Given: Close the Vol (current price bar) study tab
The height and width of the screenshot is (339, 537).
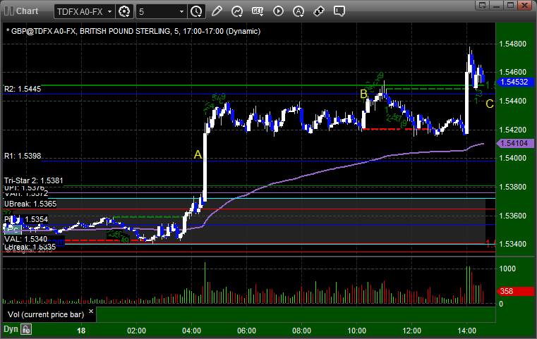Looking at the screenshot, I should 91,312.
